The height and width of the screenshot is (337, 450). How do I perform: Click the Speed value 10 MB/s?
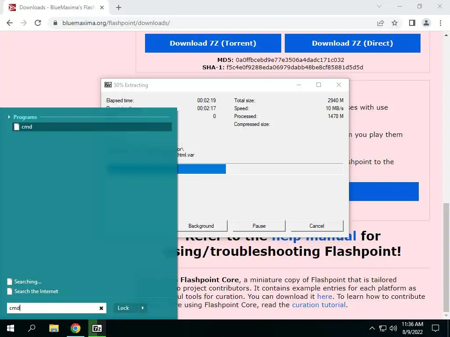click(334, 108)
